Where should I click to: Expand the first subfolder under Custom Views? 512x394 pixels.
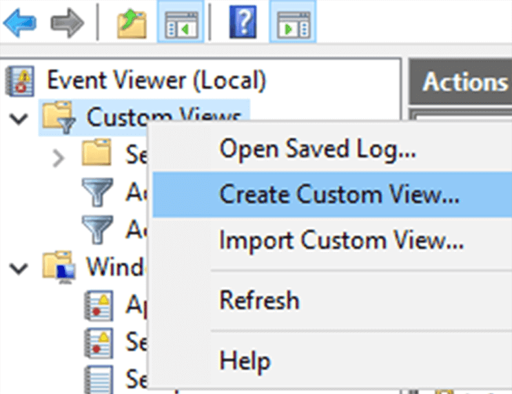(59, 157)
